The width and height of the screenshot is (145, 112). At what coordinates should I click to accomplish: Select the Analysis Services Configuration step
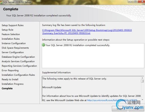click(x=18, y=61)
